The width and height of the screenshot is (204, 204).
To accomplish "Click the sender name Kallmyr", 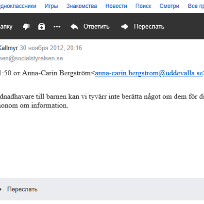I will 9,48.
